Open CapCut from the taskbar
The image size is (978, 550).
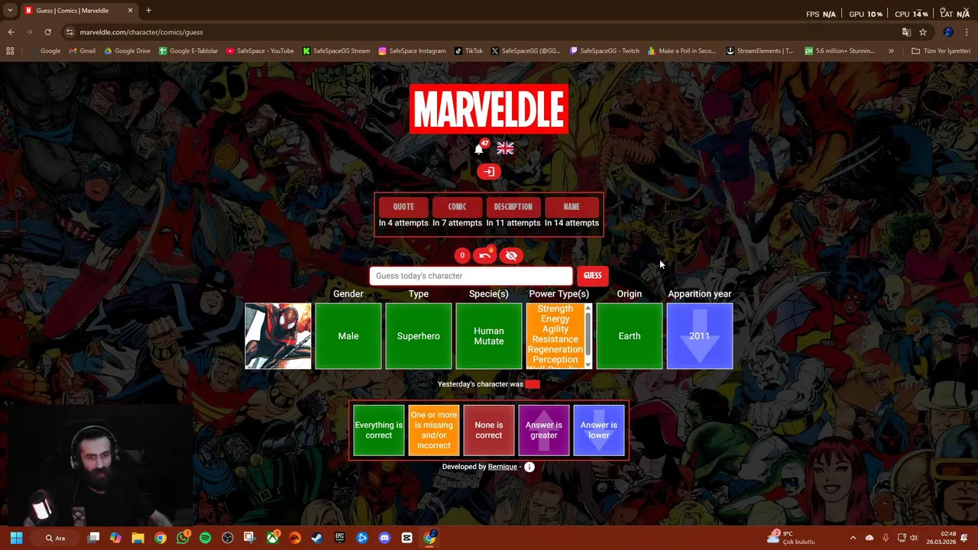[406, 538]
